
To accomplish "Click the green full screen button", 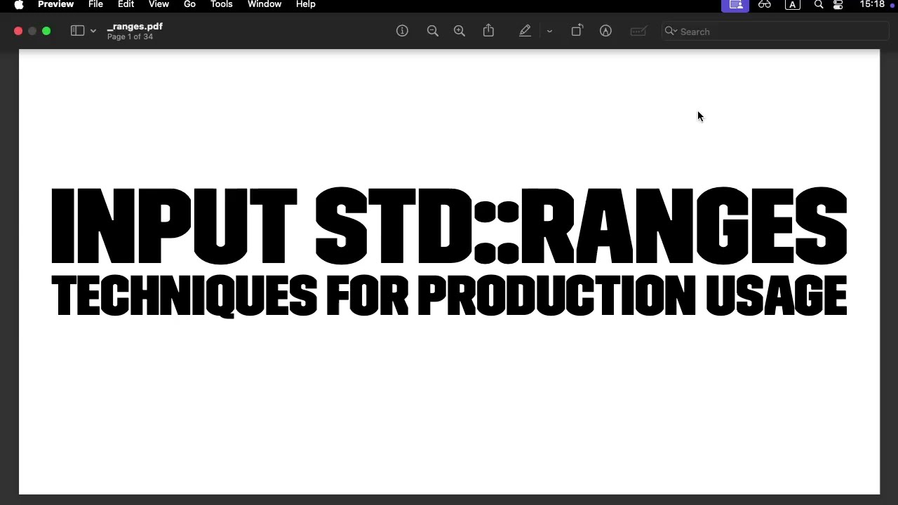I will (x=46, y=31).
